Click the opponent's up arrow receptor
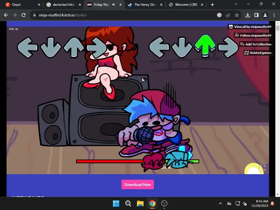Image resolution: width=280 pixels, height=210 pixels. click(74, 47)
